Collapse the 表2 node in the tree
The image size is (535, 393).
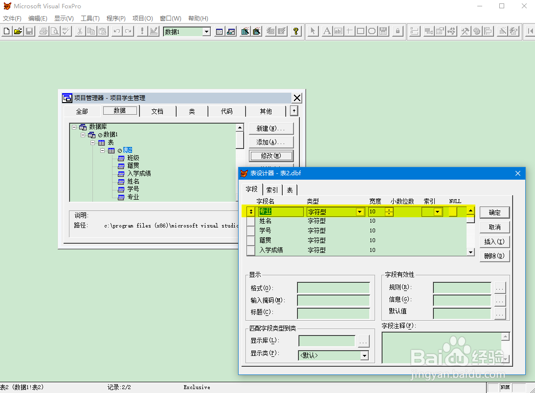[102, 150]
